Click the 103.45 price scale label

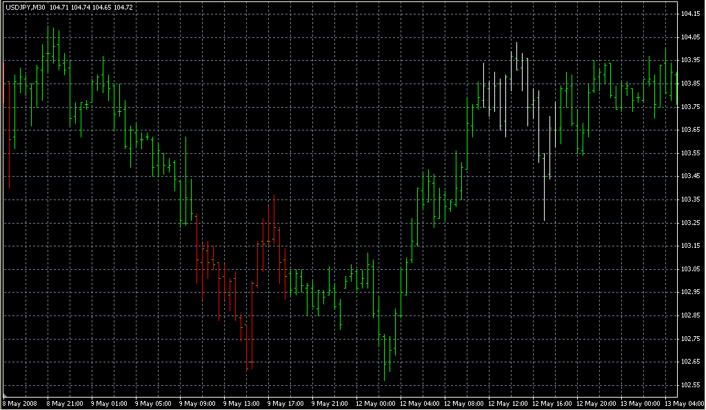pyautogui.click(x=690, y=176)
